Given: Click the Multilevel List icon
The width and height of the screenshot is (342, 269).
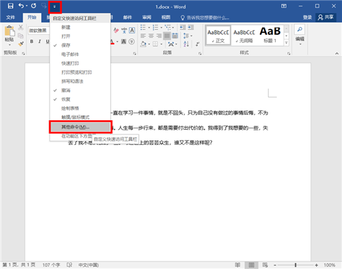Looking at the screenshot, I should coord(168,27).
